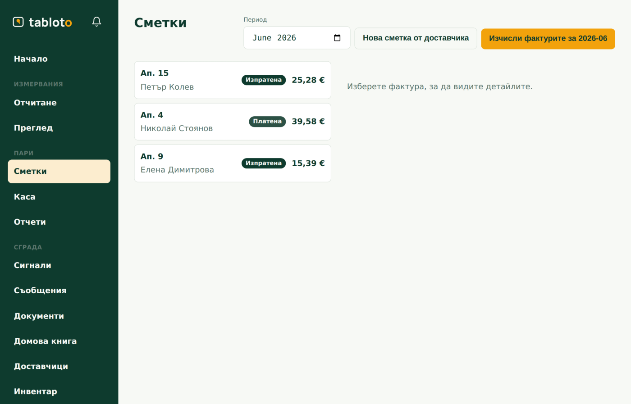Screen dimensions: 631x404
Task: Open the notifications bell
Action: coord(96,22)
